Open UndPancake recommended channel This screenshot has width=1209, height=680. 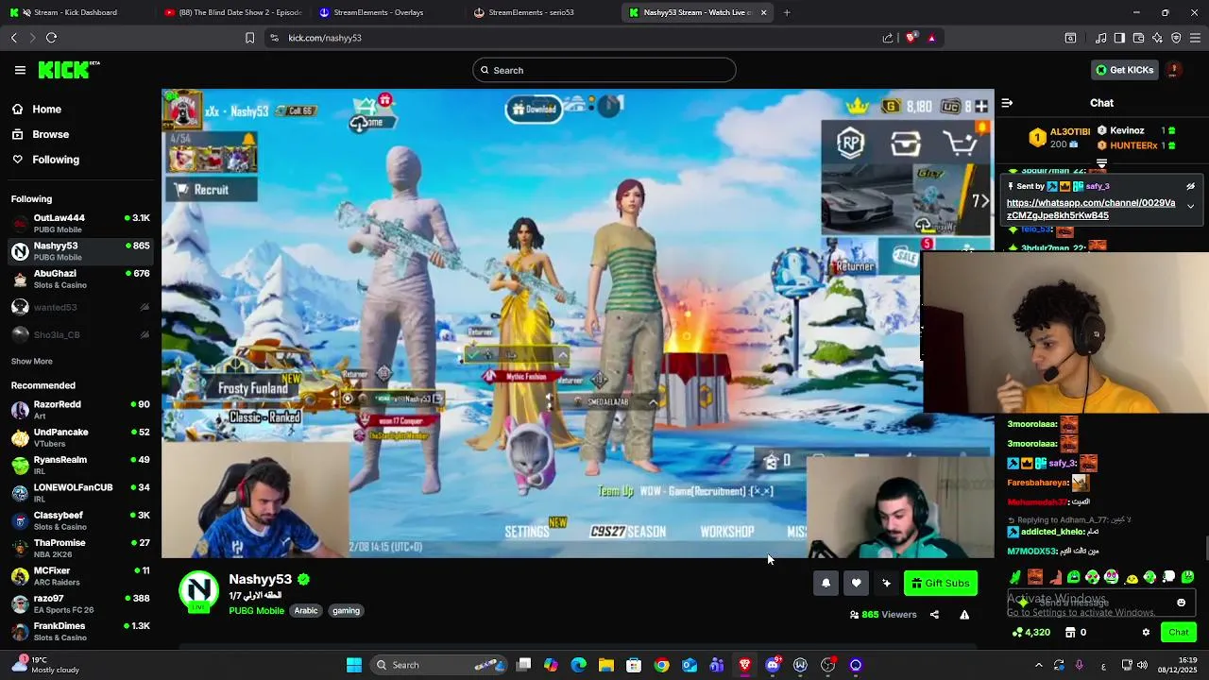[x=80, y=437]
